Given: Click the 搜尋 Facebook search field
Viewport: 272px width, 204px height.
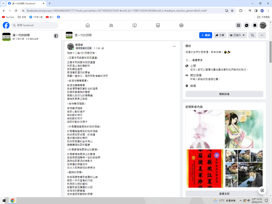Looking at the screenshot, I should 35,25.
